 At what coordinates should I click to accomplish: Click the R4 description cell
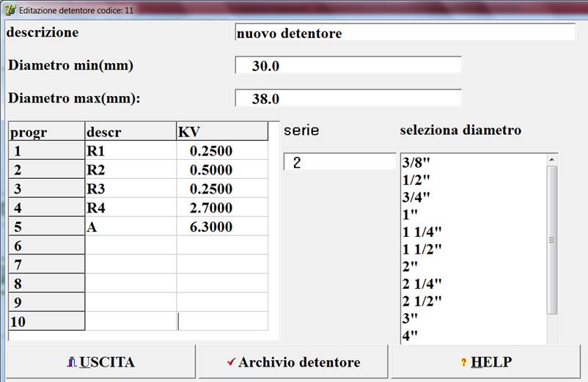[x=131, y=207]
